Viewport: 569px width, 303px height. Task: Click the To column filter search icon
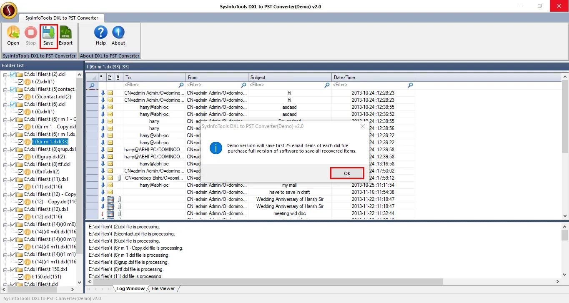pos(181,85)
